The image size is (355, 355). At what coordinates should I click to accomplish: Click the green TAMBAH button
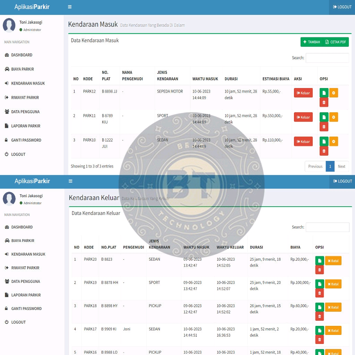311,42
